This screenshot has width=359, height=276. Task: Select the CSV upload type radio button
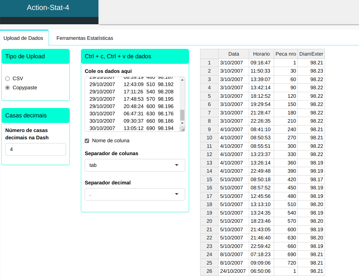pyautogui.click(x=8, y=78)
